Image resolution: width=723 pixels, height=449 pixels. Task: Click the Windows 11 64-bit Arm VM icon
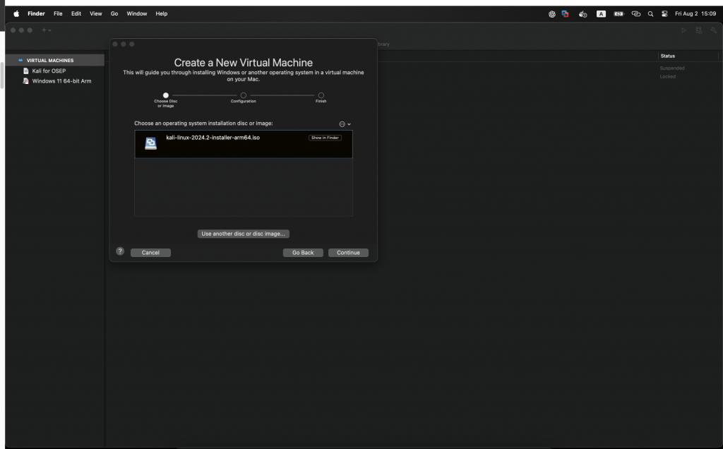26,81
